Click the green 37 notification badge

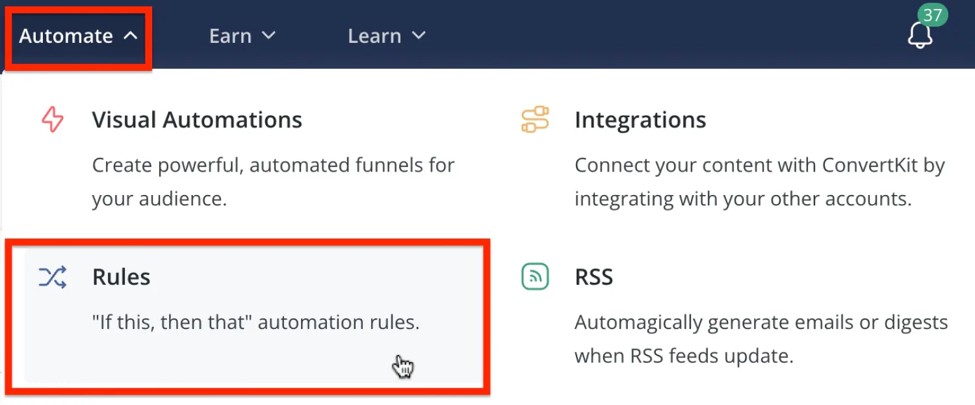(932, 15)
